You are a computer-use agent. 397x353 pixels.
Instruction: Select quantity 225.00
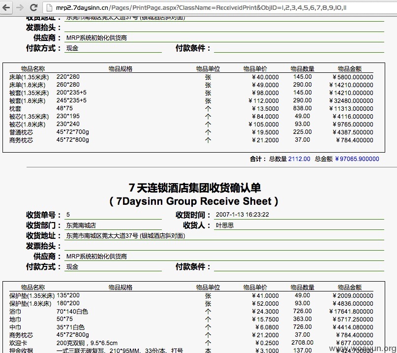click(303, 132)
